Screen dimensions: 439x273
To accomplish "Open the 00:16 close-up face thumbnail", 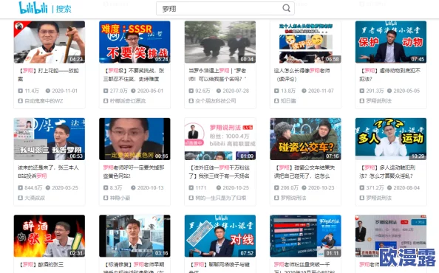I will click(x=135, y=139).
